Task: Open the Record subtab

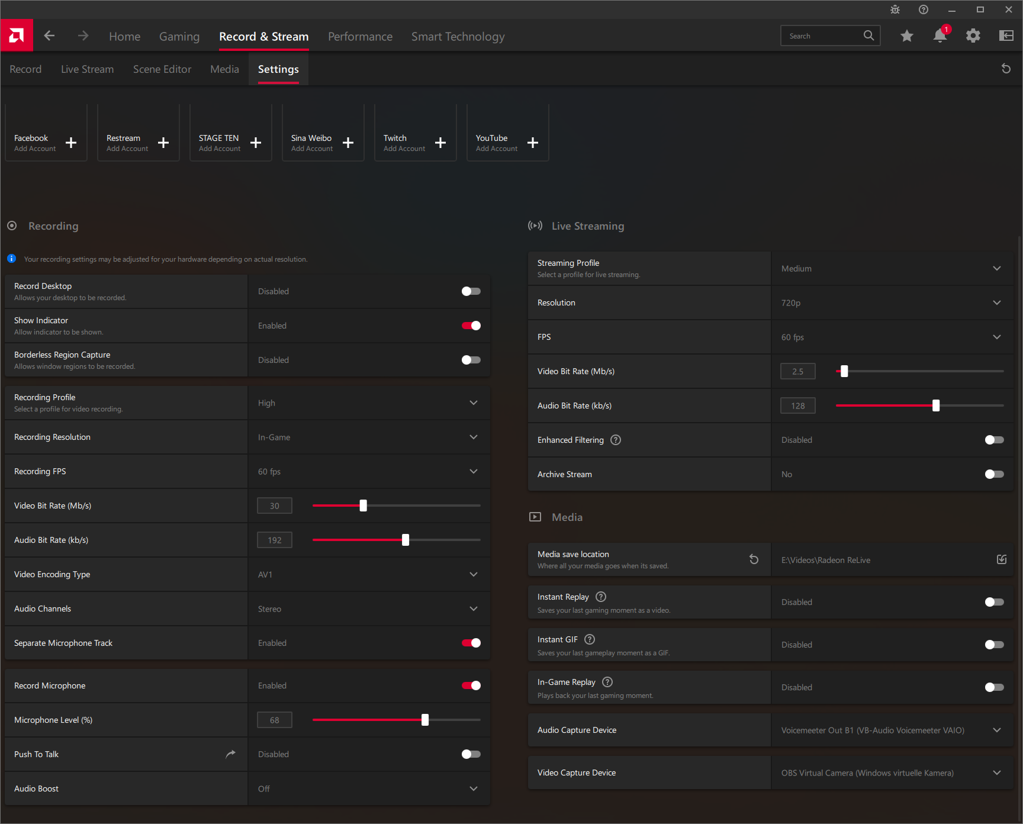Action: 25,69
